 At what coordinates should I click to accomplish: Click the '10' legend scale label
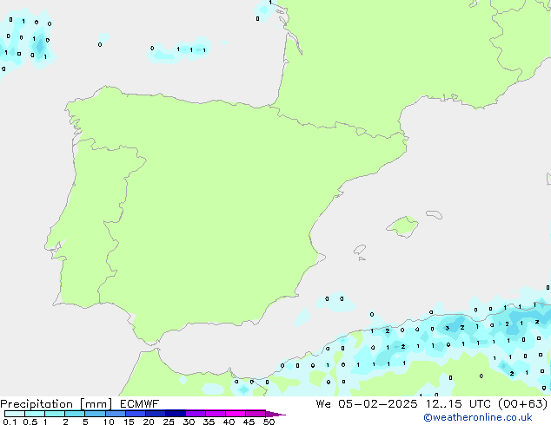(x=109, y=422)
